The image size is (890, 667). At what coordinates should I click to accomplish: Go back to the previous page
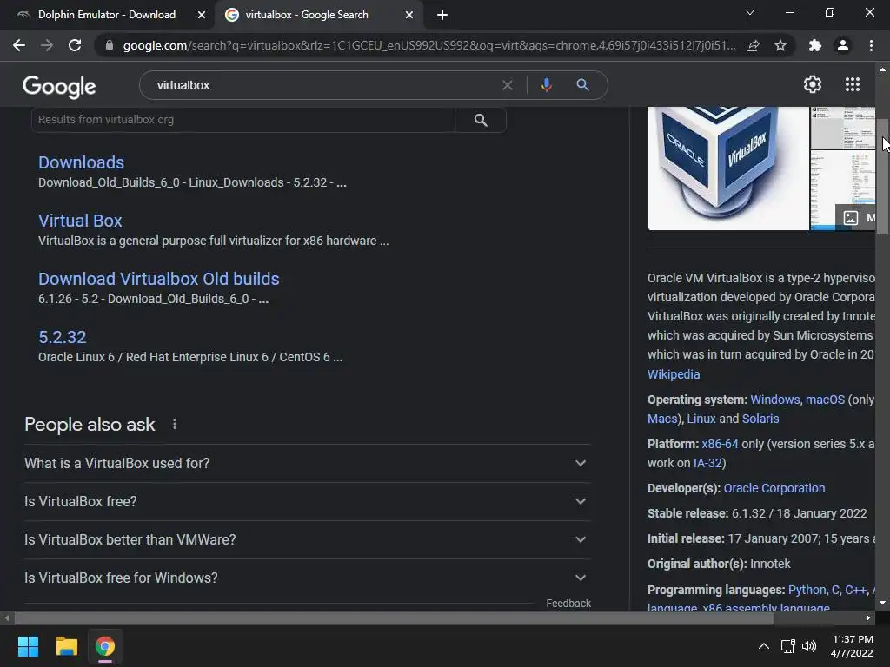[x=19, y=45]
